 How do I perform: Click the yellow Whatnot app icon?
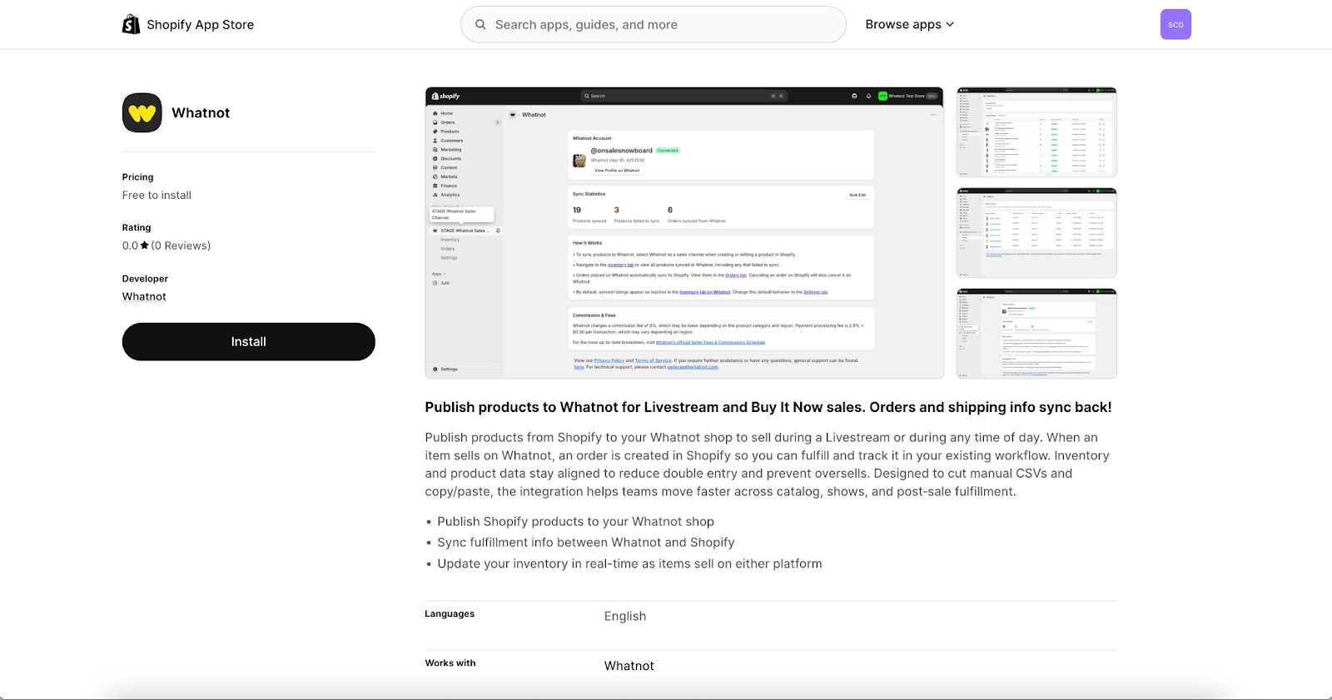pyautogui.click(x=142, y=113)
